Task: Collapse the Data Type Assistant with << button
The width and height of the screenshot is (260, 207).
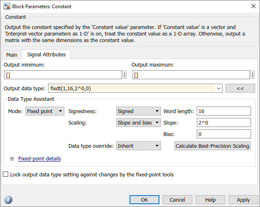Action: [240, 88]
